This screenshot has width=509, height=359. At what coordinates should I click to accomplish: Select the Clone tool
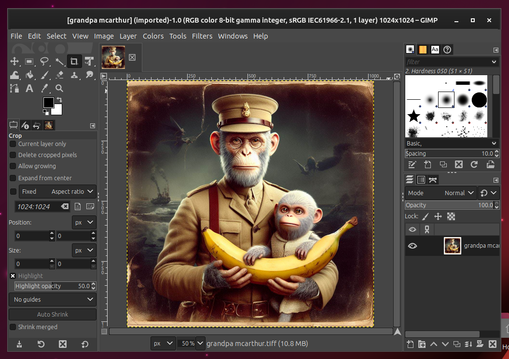(x=74, y=75)
